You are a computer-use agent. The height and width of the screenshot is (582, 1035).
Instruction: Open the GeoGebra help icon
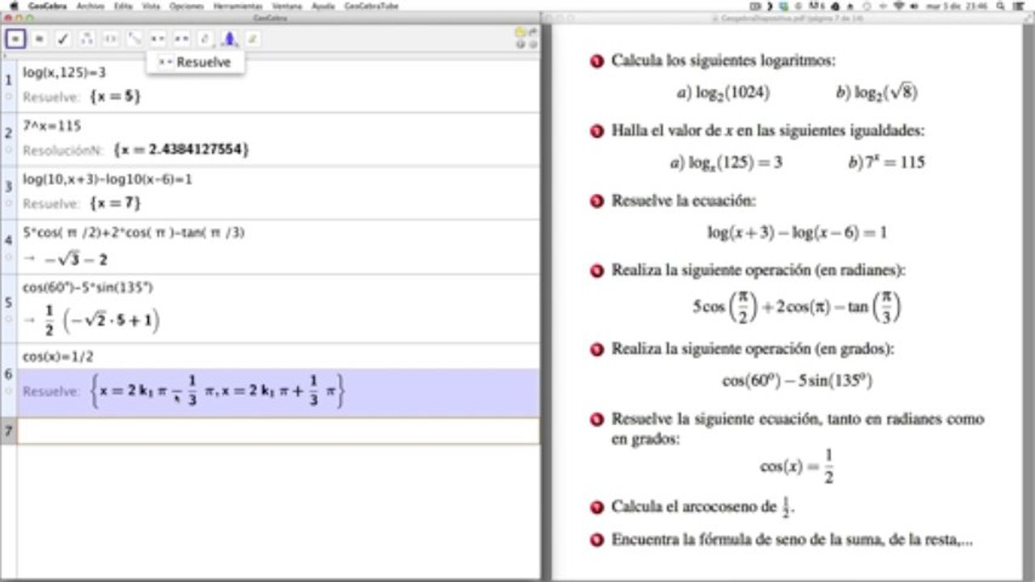tap(521, 44)
